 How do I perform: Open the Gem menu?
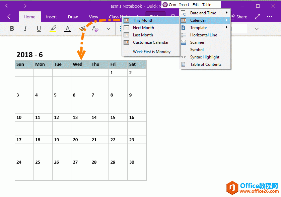170,5
